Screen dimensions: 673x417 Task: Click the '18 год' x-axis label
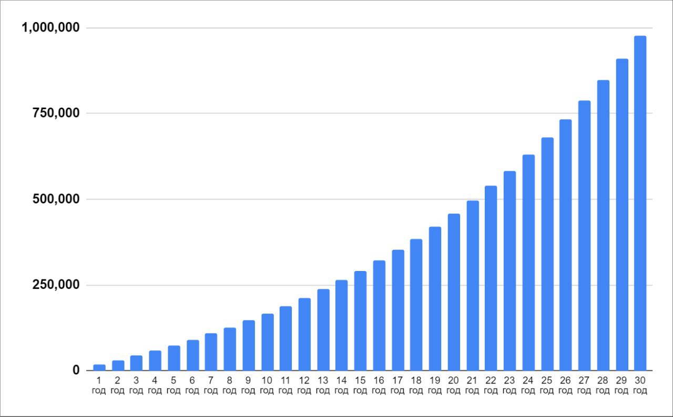[x=416, y=385]
